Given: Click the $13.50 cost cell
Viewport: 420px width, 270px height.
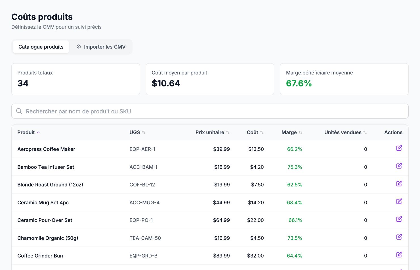Looking at the screenshot, I should pyautogui.click(x=256, y=149).
